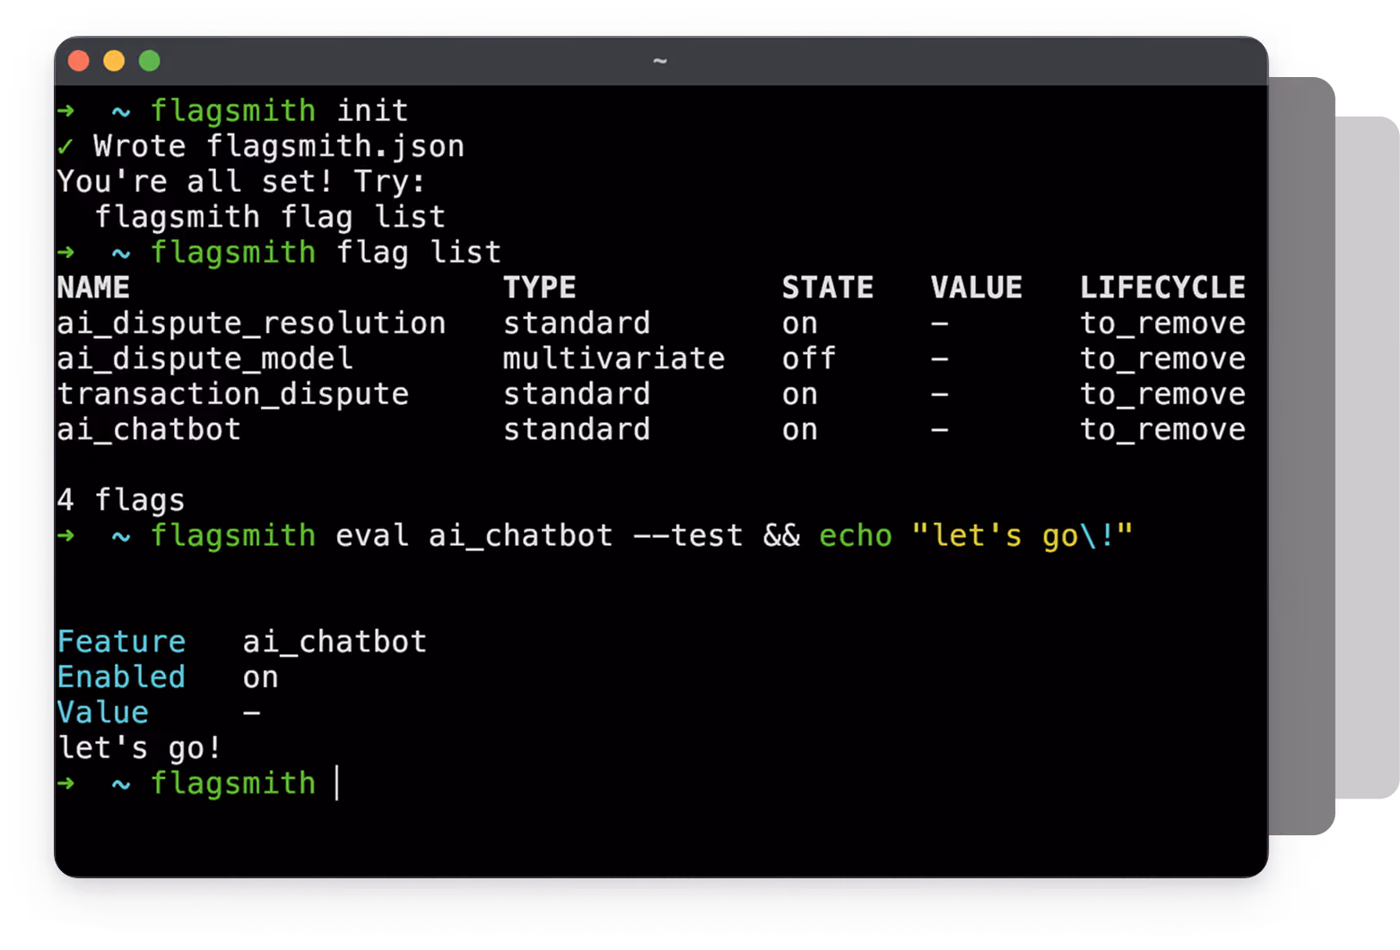This screenshot has height=950, width=1400.
Task: Click the STATE column header
Action: [x=827, y=288]
